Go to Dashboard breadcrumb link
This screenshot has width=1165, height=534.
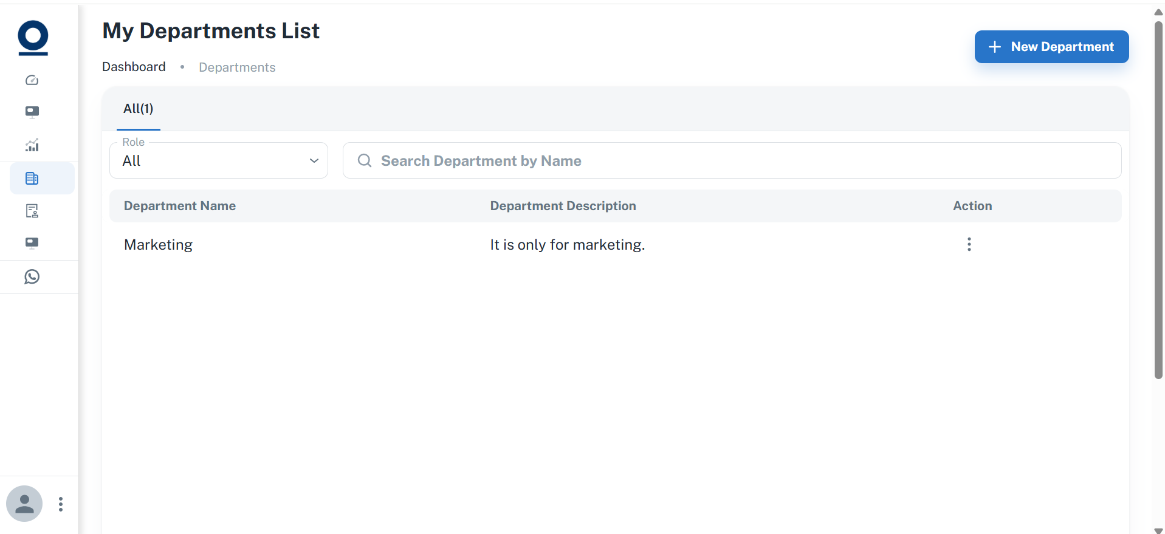(x=134, y=67)
